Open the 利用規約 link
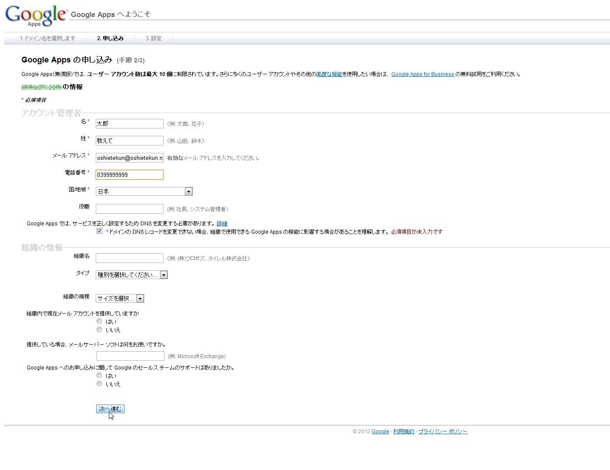610x470 pixels. pos(404,432)
